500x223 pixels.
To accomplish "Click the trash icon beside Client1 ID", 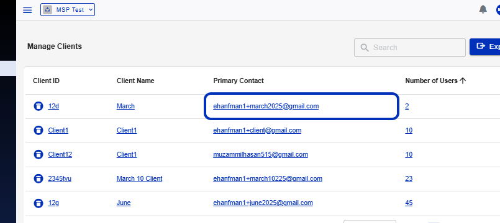I will click(39, 130).
